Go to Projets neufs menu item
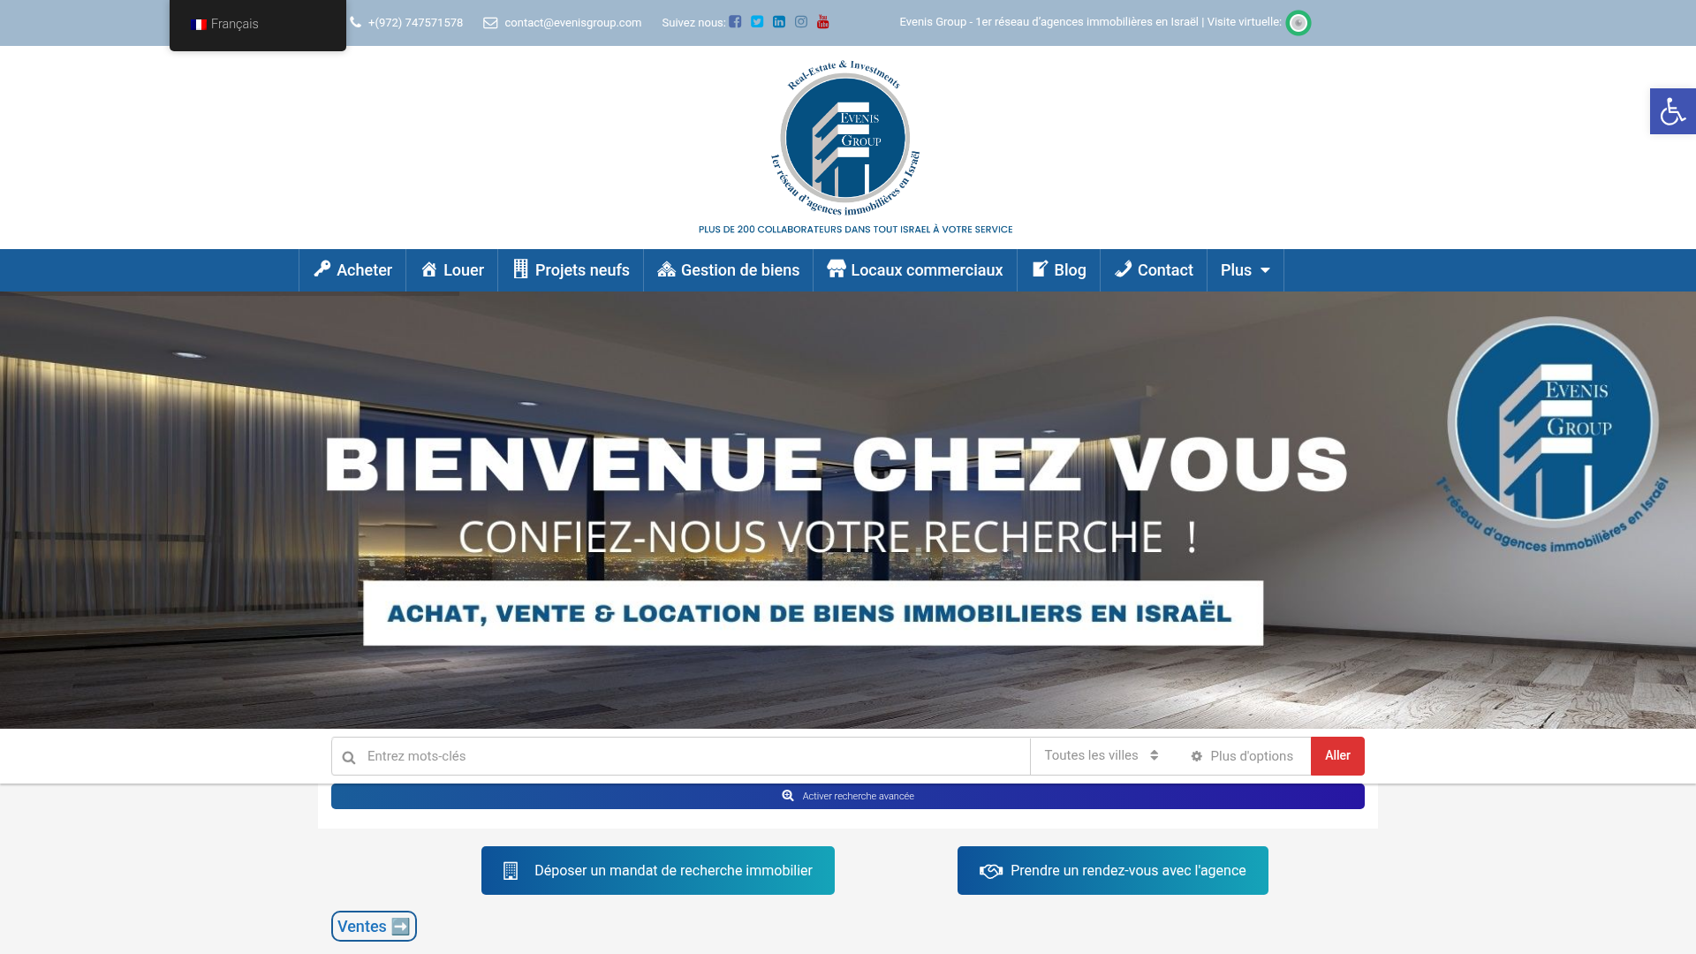This screenshot has width=1696, height=954. click(571, 270)
